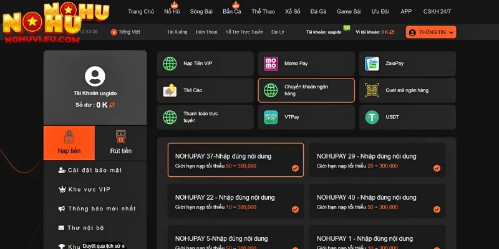The image size is (499, 249).
Task: Open Xổ Số menu item
Action: click(x=293, y=12)
